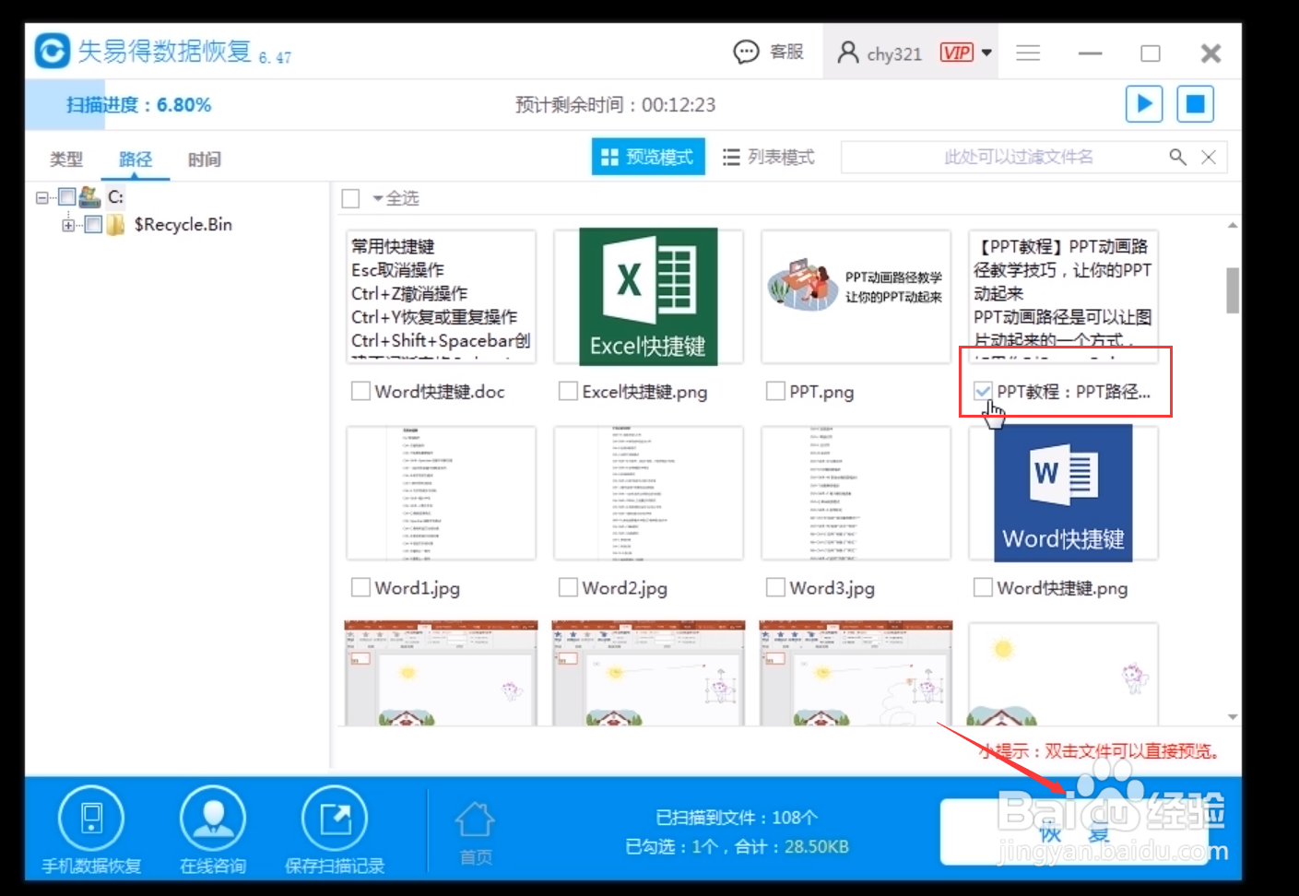The image size is (1299, 896).
Task: Select the Word2.jpg thumbnail
Action: (x=648, y=493)
